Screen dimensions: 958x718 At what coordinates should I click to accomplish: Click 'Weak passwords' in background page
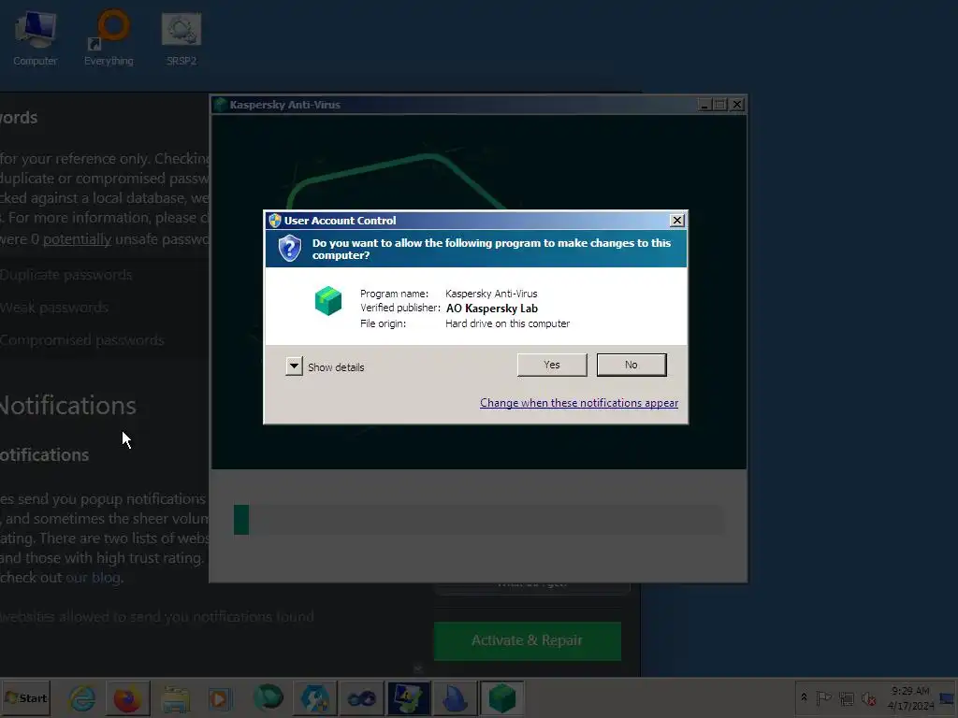pos(54,308)
